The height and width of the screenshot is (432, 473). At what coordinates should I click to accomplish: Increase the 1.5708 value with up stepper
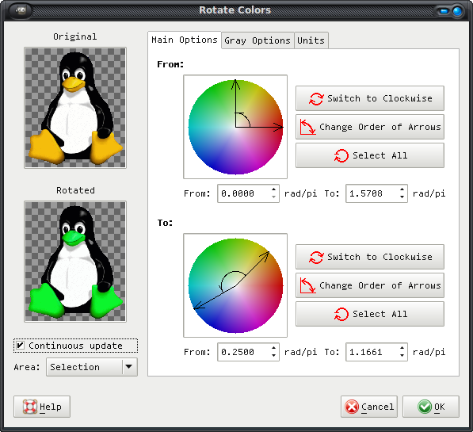402,189
